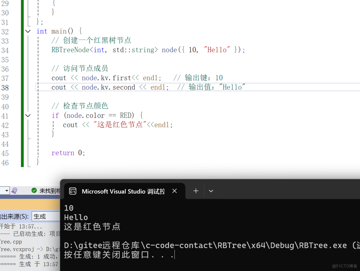Collapse the main() function using its chevron
Screen dimensions: 360x271
tap(28, 31)
